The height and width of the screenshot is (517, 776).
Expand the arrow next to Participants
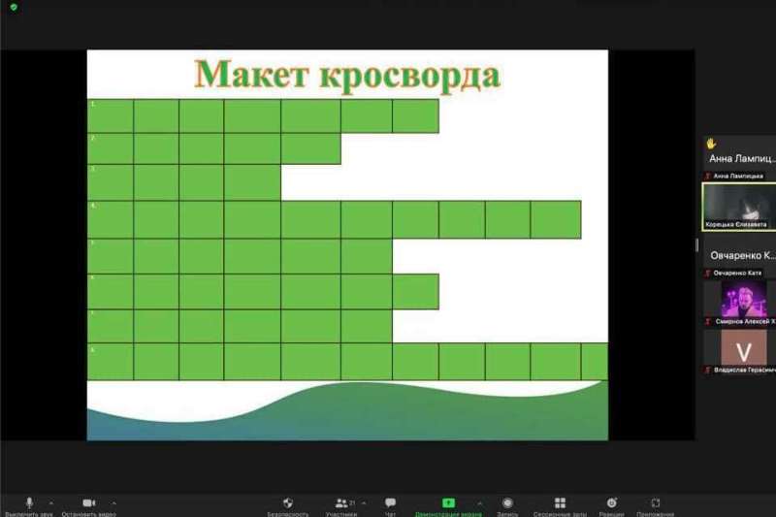pyautogui.click(x=364, y=503)
